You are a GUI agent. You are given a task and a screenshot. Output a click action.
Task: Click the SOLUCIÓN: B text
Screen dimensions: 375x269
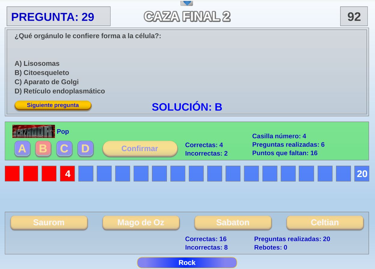[187, 107]
